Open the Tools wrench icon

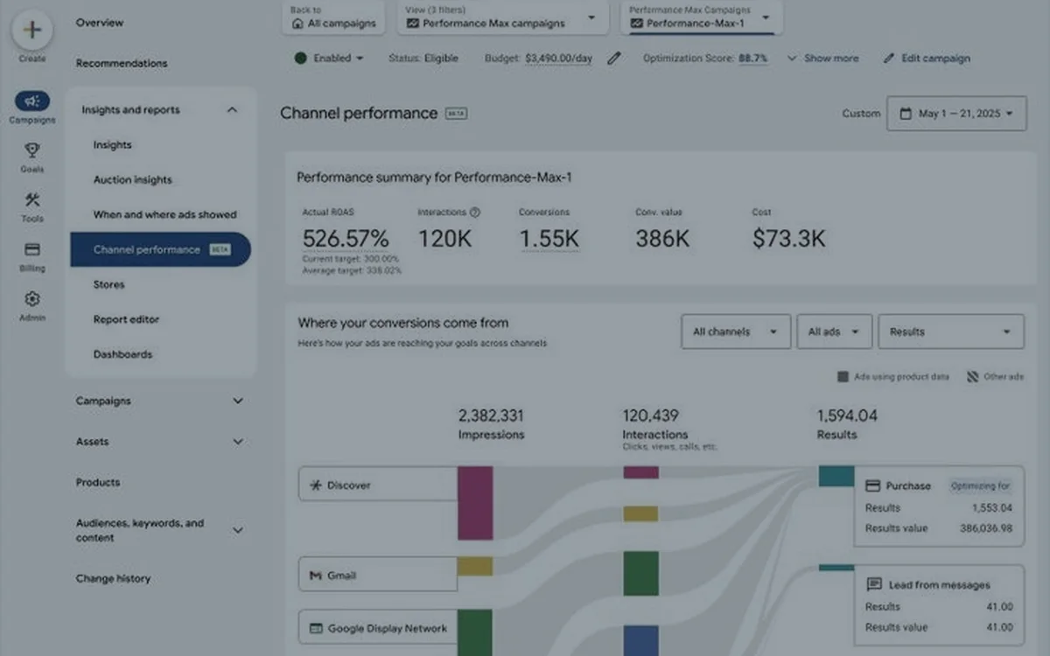point(32,200)
